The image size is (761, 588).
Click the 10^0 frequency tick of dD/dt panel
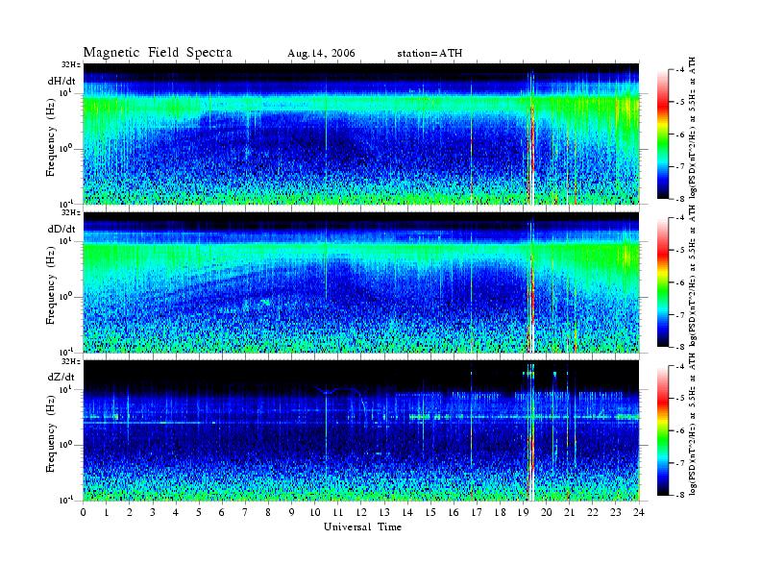[65, 296]
